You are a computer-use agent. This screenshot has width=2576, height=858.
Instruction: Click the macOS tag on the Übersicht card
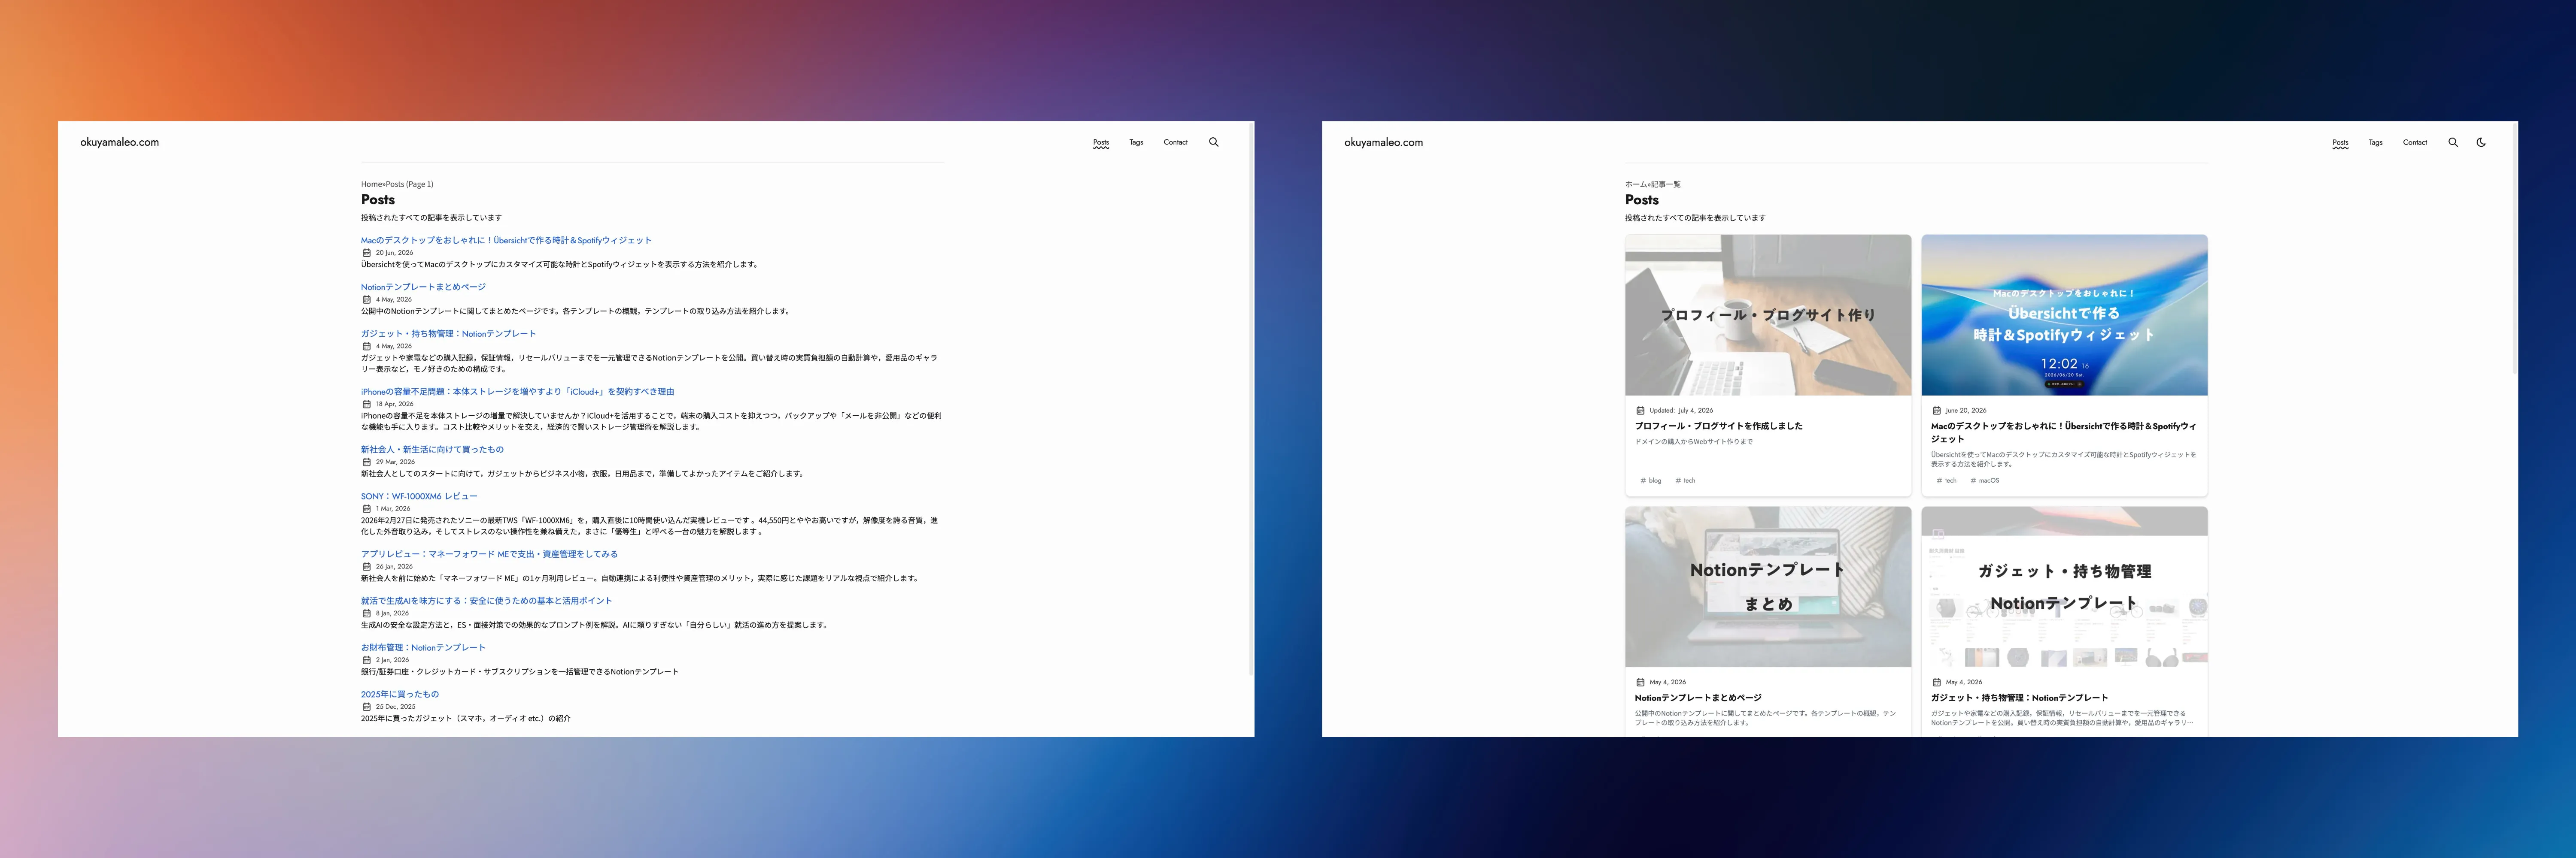coord(1985,480)
